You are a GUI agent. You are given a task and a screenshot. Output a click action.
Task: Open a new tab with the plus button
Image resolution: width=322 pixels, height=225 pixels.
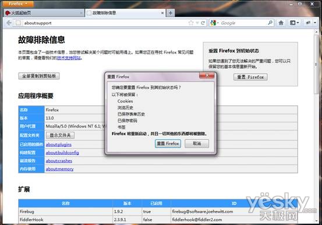pos(171,13)
